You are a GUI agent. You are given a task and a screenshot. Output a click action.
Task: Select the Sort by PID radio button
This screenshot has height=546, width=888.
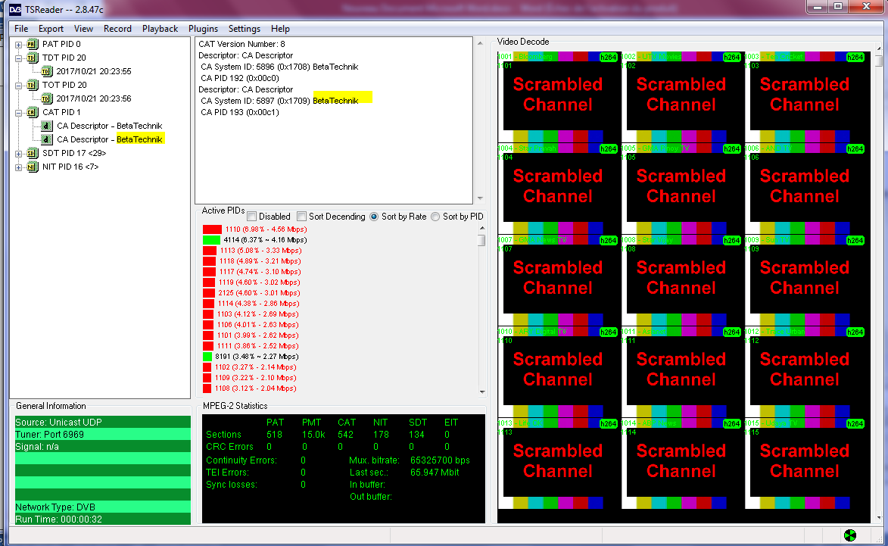pyautogui.click(x=435, y=217)
